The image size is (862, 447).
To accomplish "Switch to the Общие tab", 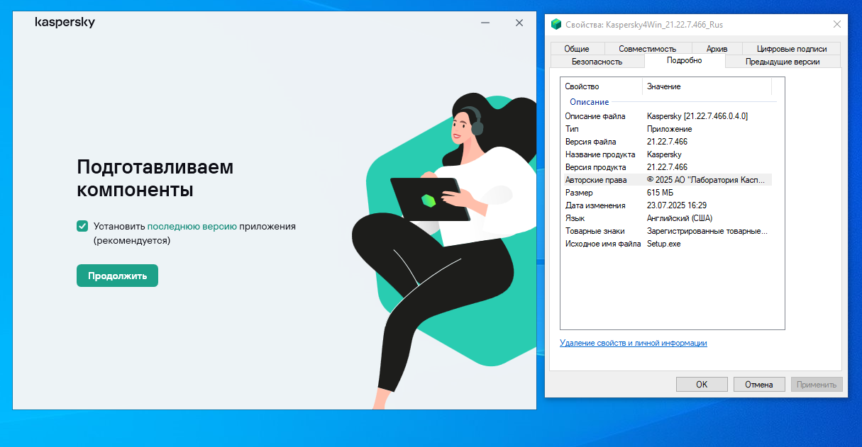I will click(x=577, y=49).
